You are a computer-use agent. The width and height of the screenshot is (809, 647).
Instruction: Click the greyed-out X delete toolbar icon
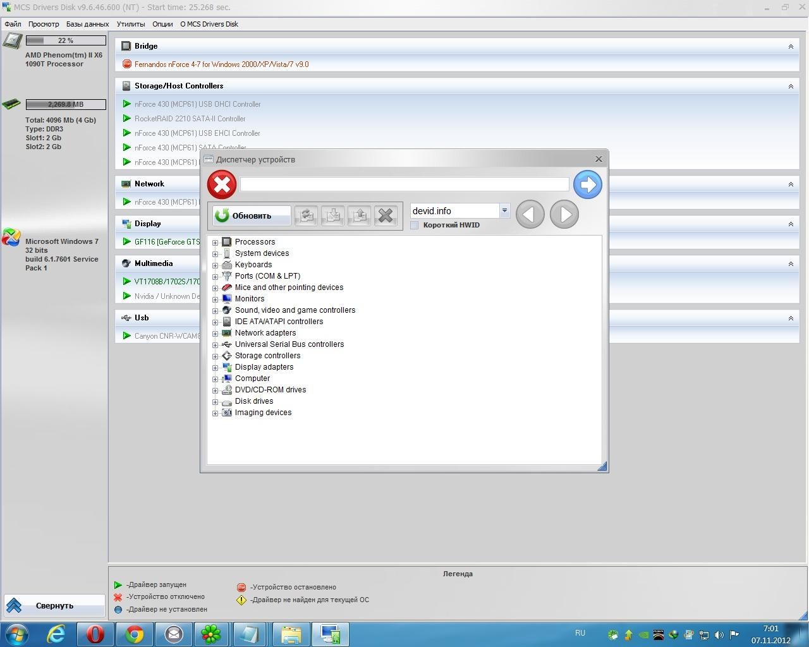pos(386,215)
